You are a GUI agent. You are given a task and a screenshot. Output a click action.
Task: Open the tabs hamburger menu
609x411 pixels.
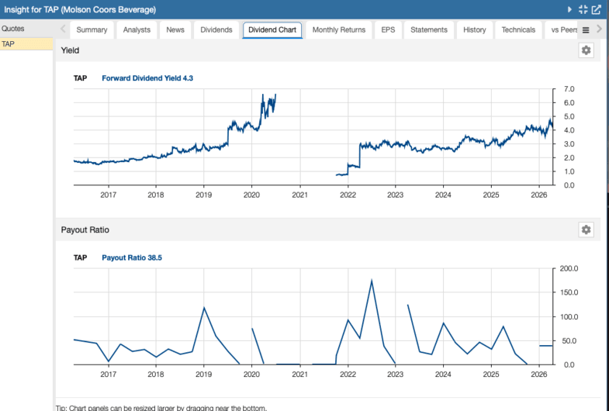[586, 30]
